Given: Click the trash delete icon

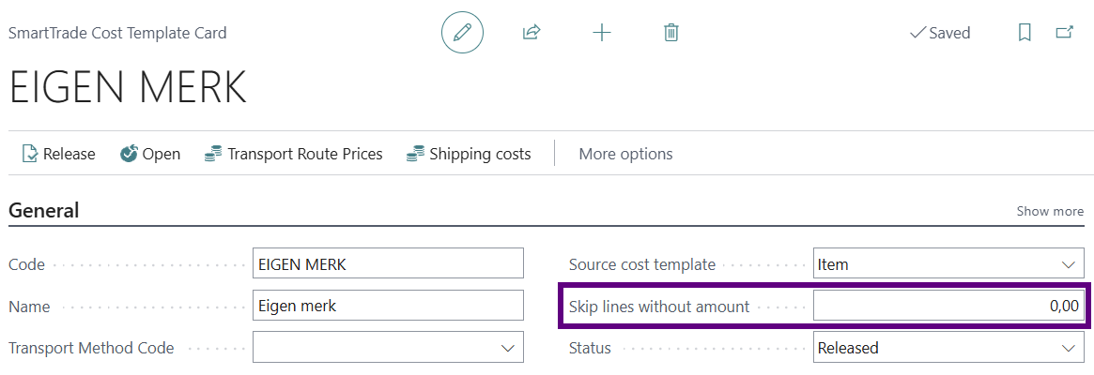Looking at the screenshot, I should click(671, 33).
